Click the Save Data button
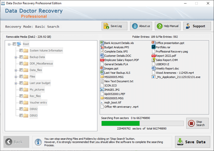 (x=193, y=142)
